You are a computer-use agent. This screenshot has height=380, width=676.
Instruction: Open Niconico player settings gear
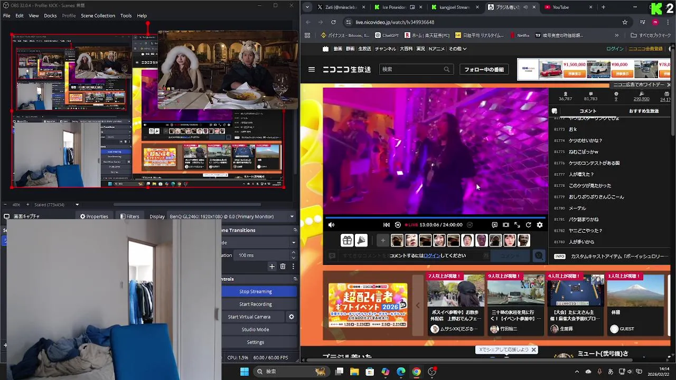point(539,225)
